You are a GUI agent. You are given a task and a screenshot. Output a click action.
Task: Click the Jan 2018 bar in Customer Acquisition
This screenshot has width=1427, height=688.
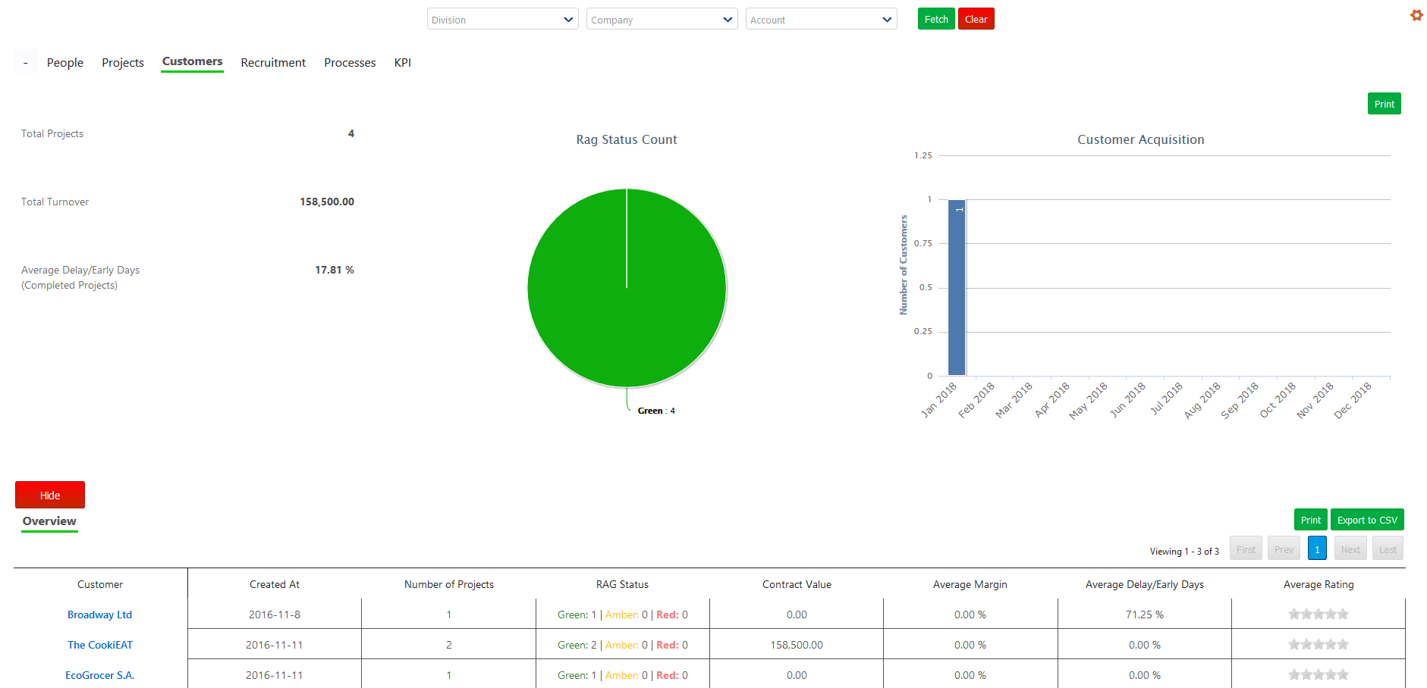click(x=957, y=288)
